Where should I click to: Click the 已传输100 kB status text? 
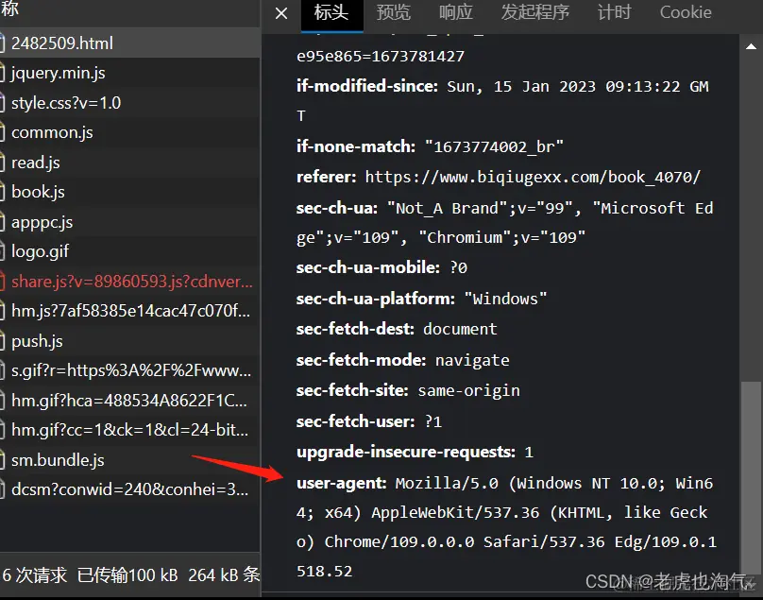127,575
